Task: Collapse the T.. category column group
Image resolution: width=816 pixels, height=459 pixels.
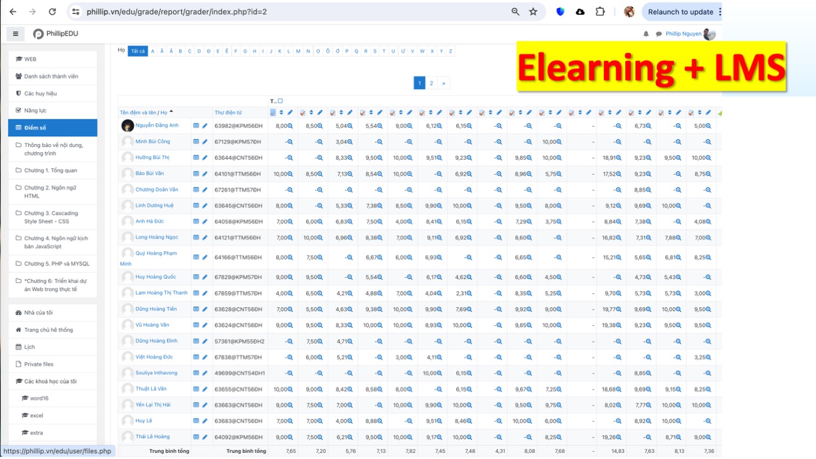Action: coord(280,101)
